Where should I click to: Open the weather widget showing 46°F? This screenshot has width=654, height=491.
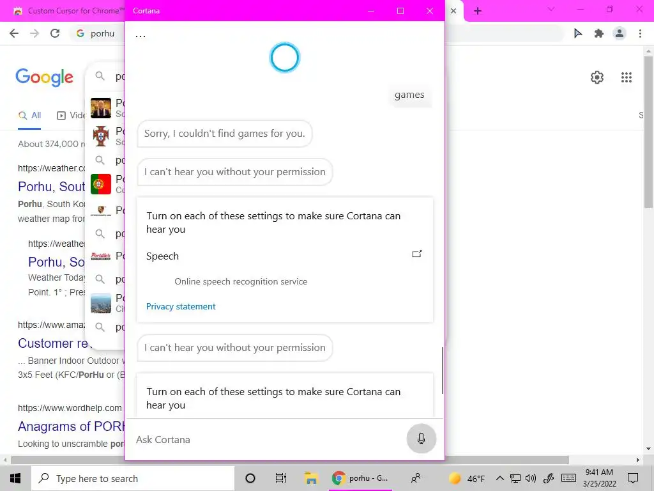[x=466, y=478]
